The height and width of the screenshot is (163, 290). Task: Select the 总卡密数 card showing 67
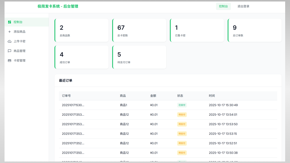[139, 30]
